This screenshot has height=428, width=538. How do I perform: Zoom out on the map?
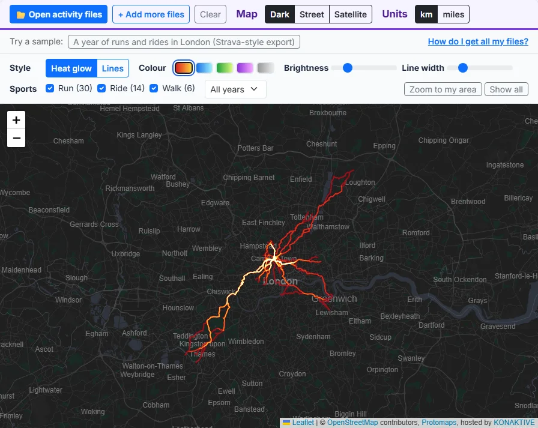[x=16, y=138]
